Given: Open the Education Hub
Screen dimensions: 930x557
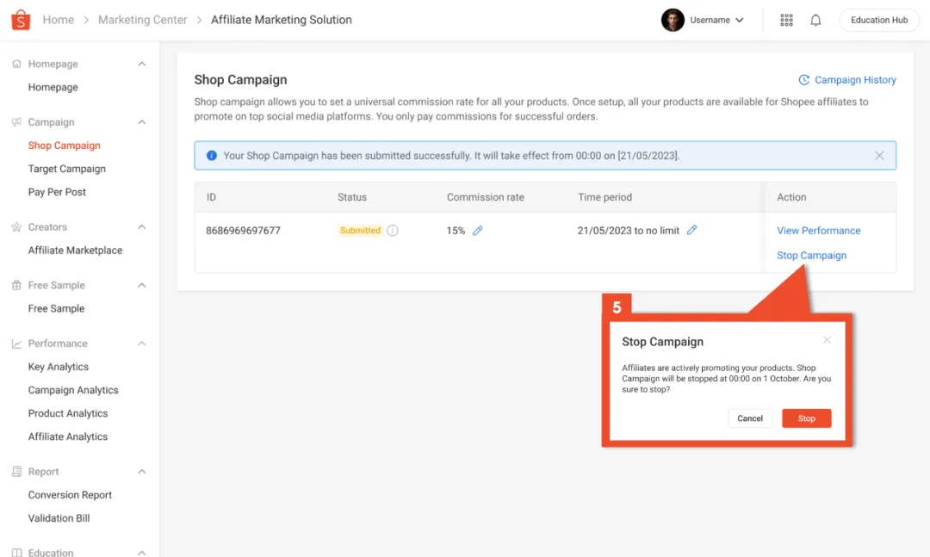Looking at the screenshot, I should pyautogui.click(x=879, y=20).
